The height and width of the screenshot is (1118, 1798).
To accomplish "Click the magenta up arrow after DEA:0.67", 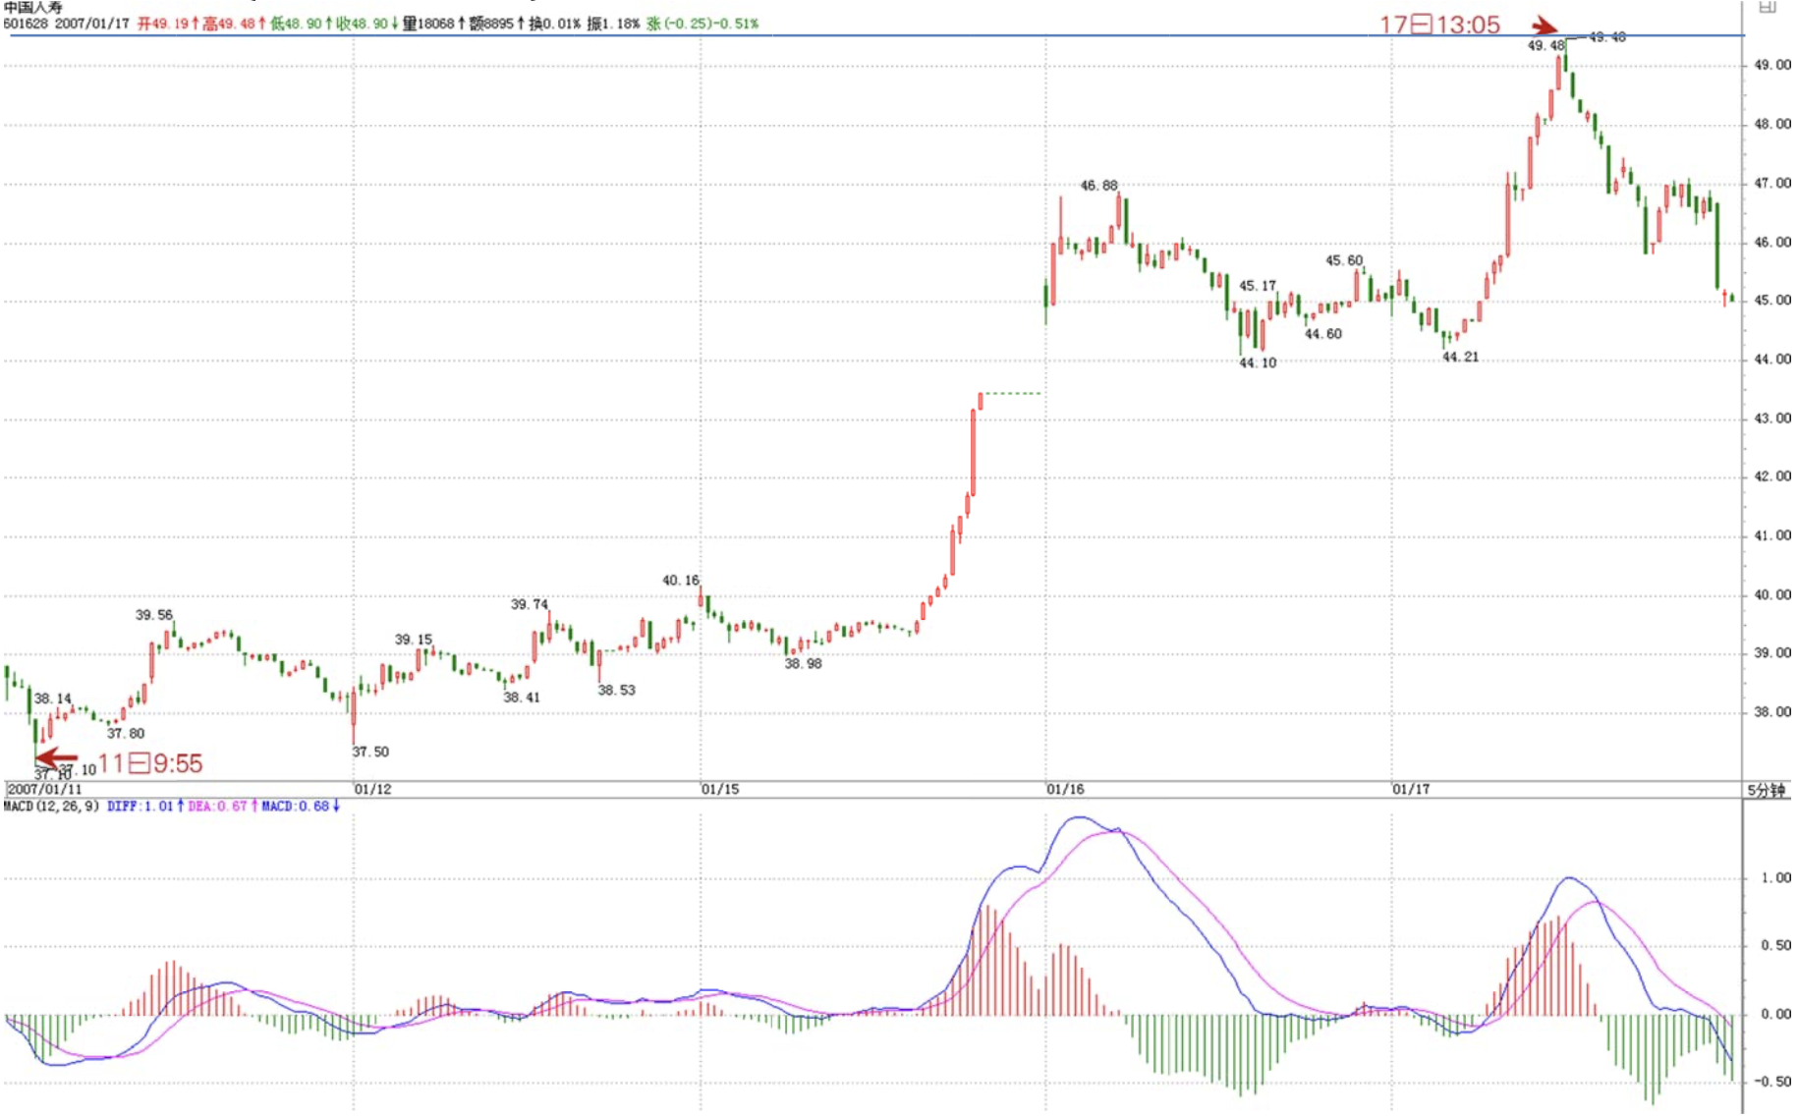I will [x=254, y=807].
